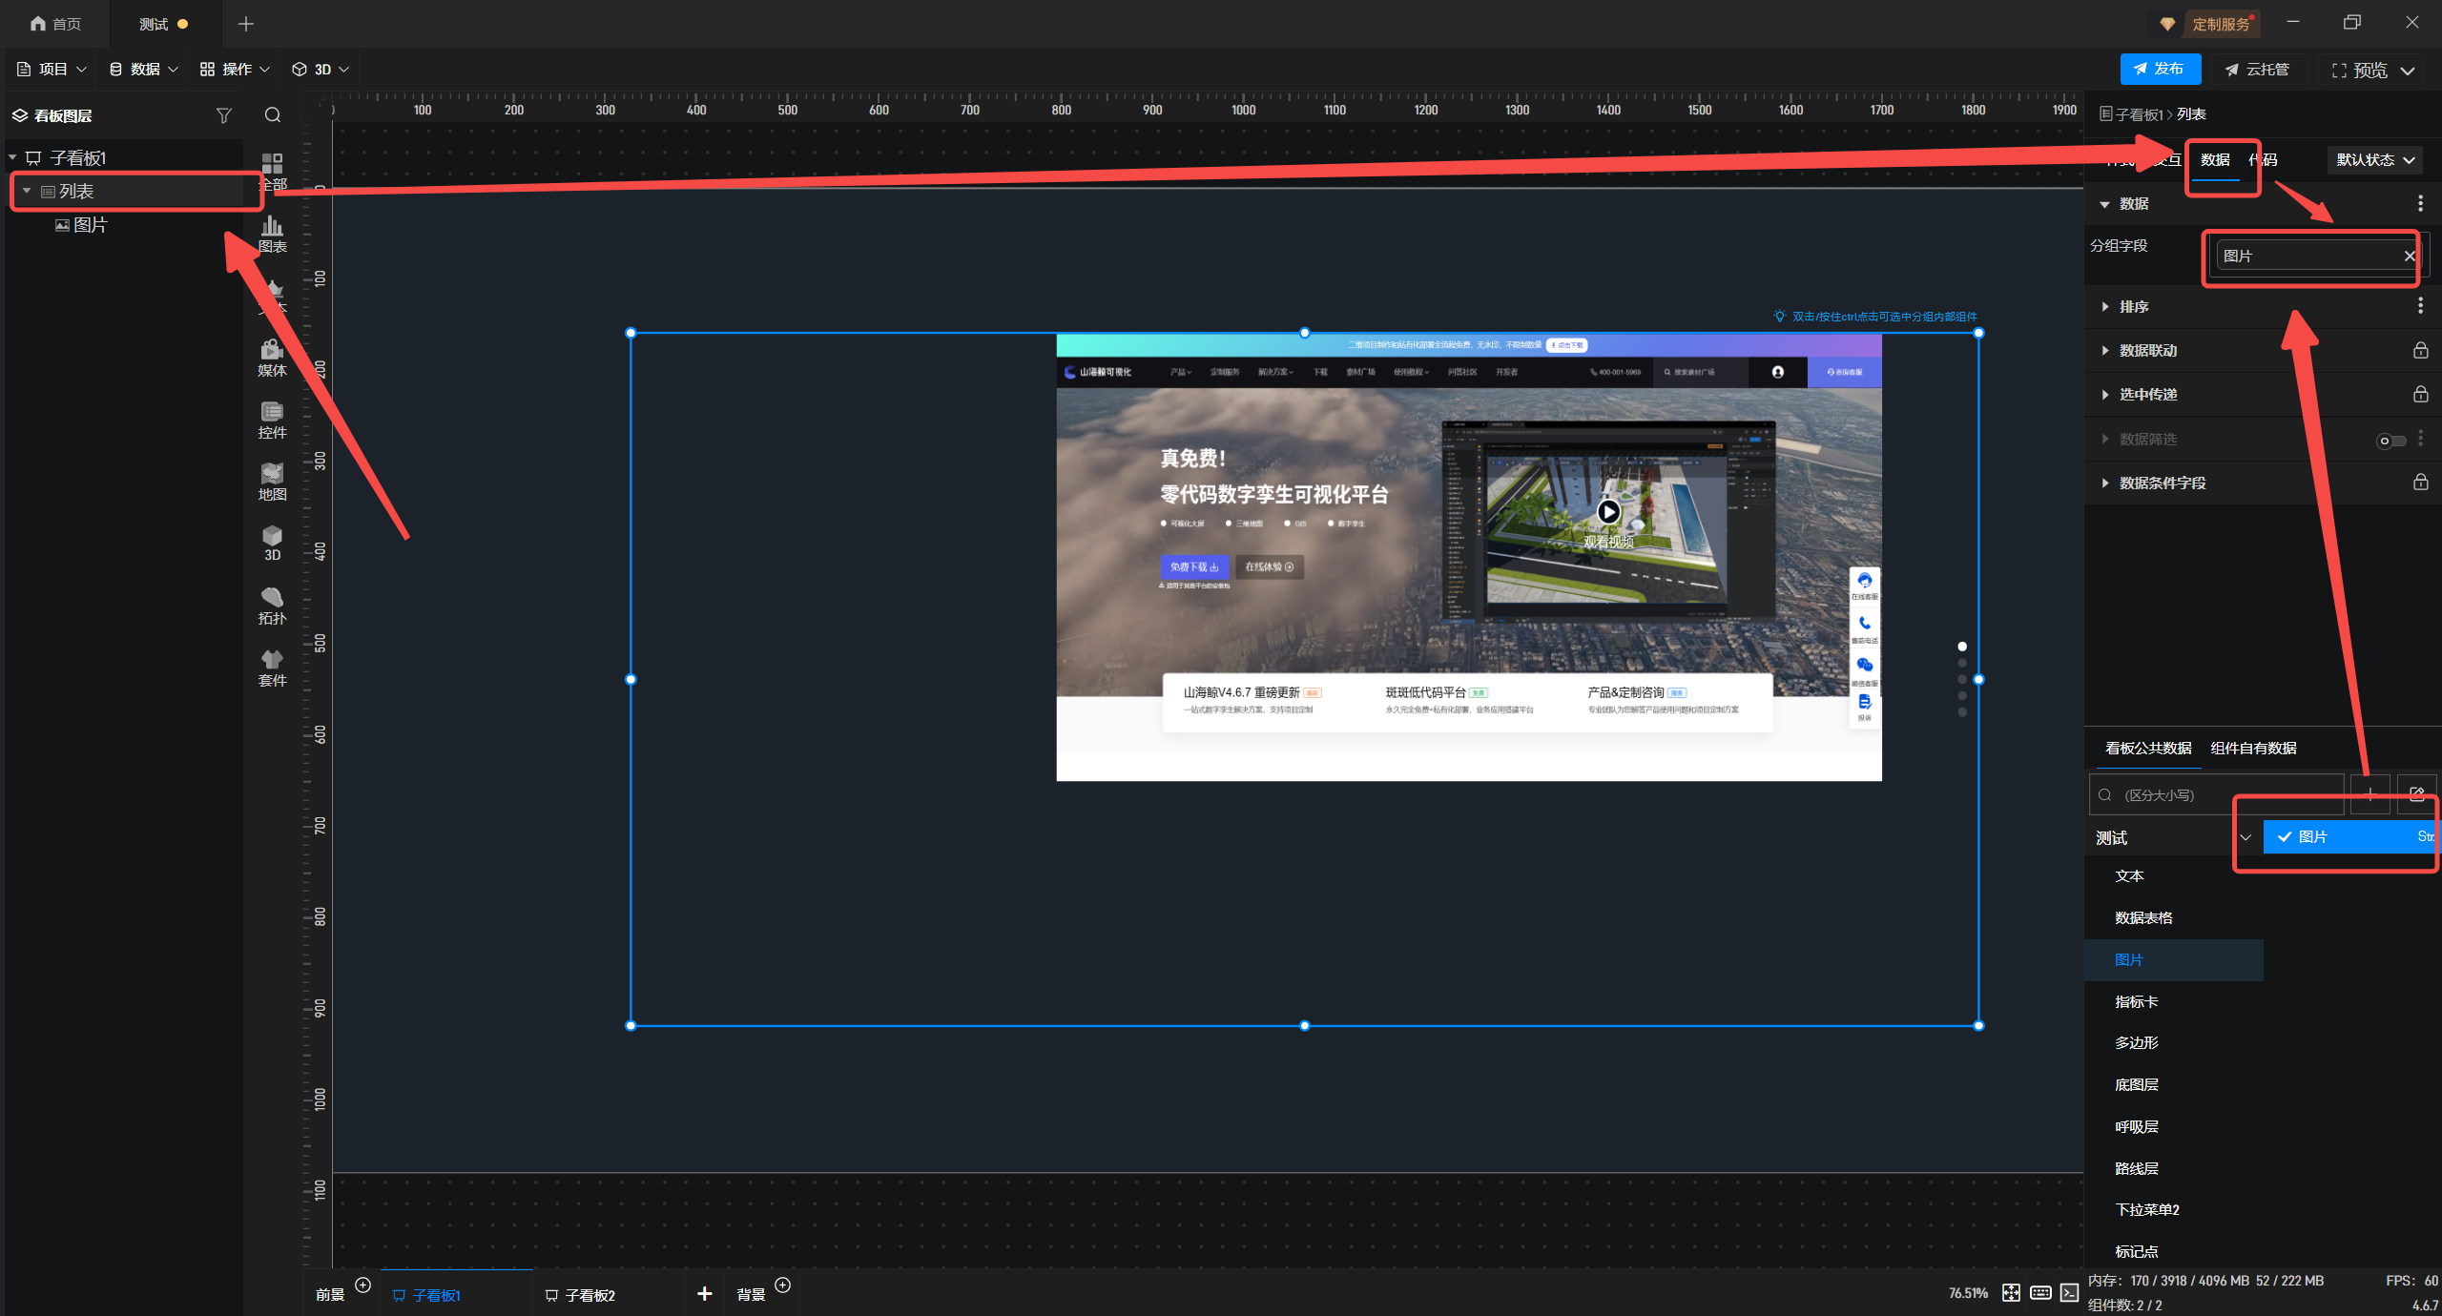This screenshot has width=2442, height=1316.
Task: Switch to 组件自有数据 tab
Action: pyautogui.click(x=2253, y=749)
